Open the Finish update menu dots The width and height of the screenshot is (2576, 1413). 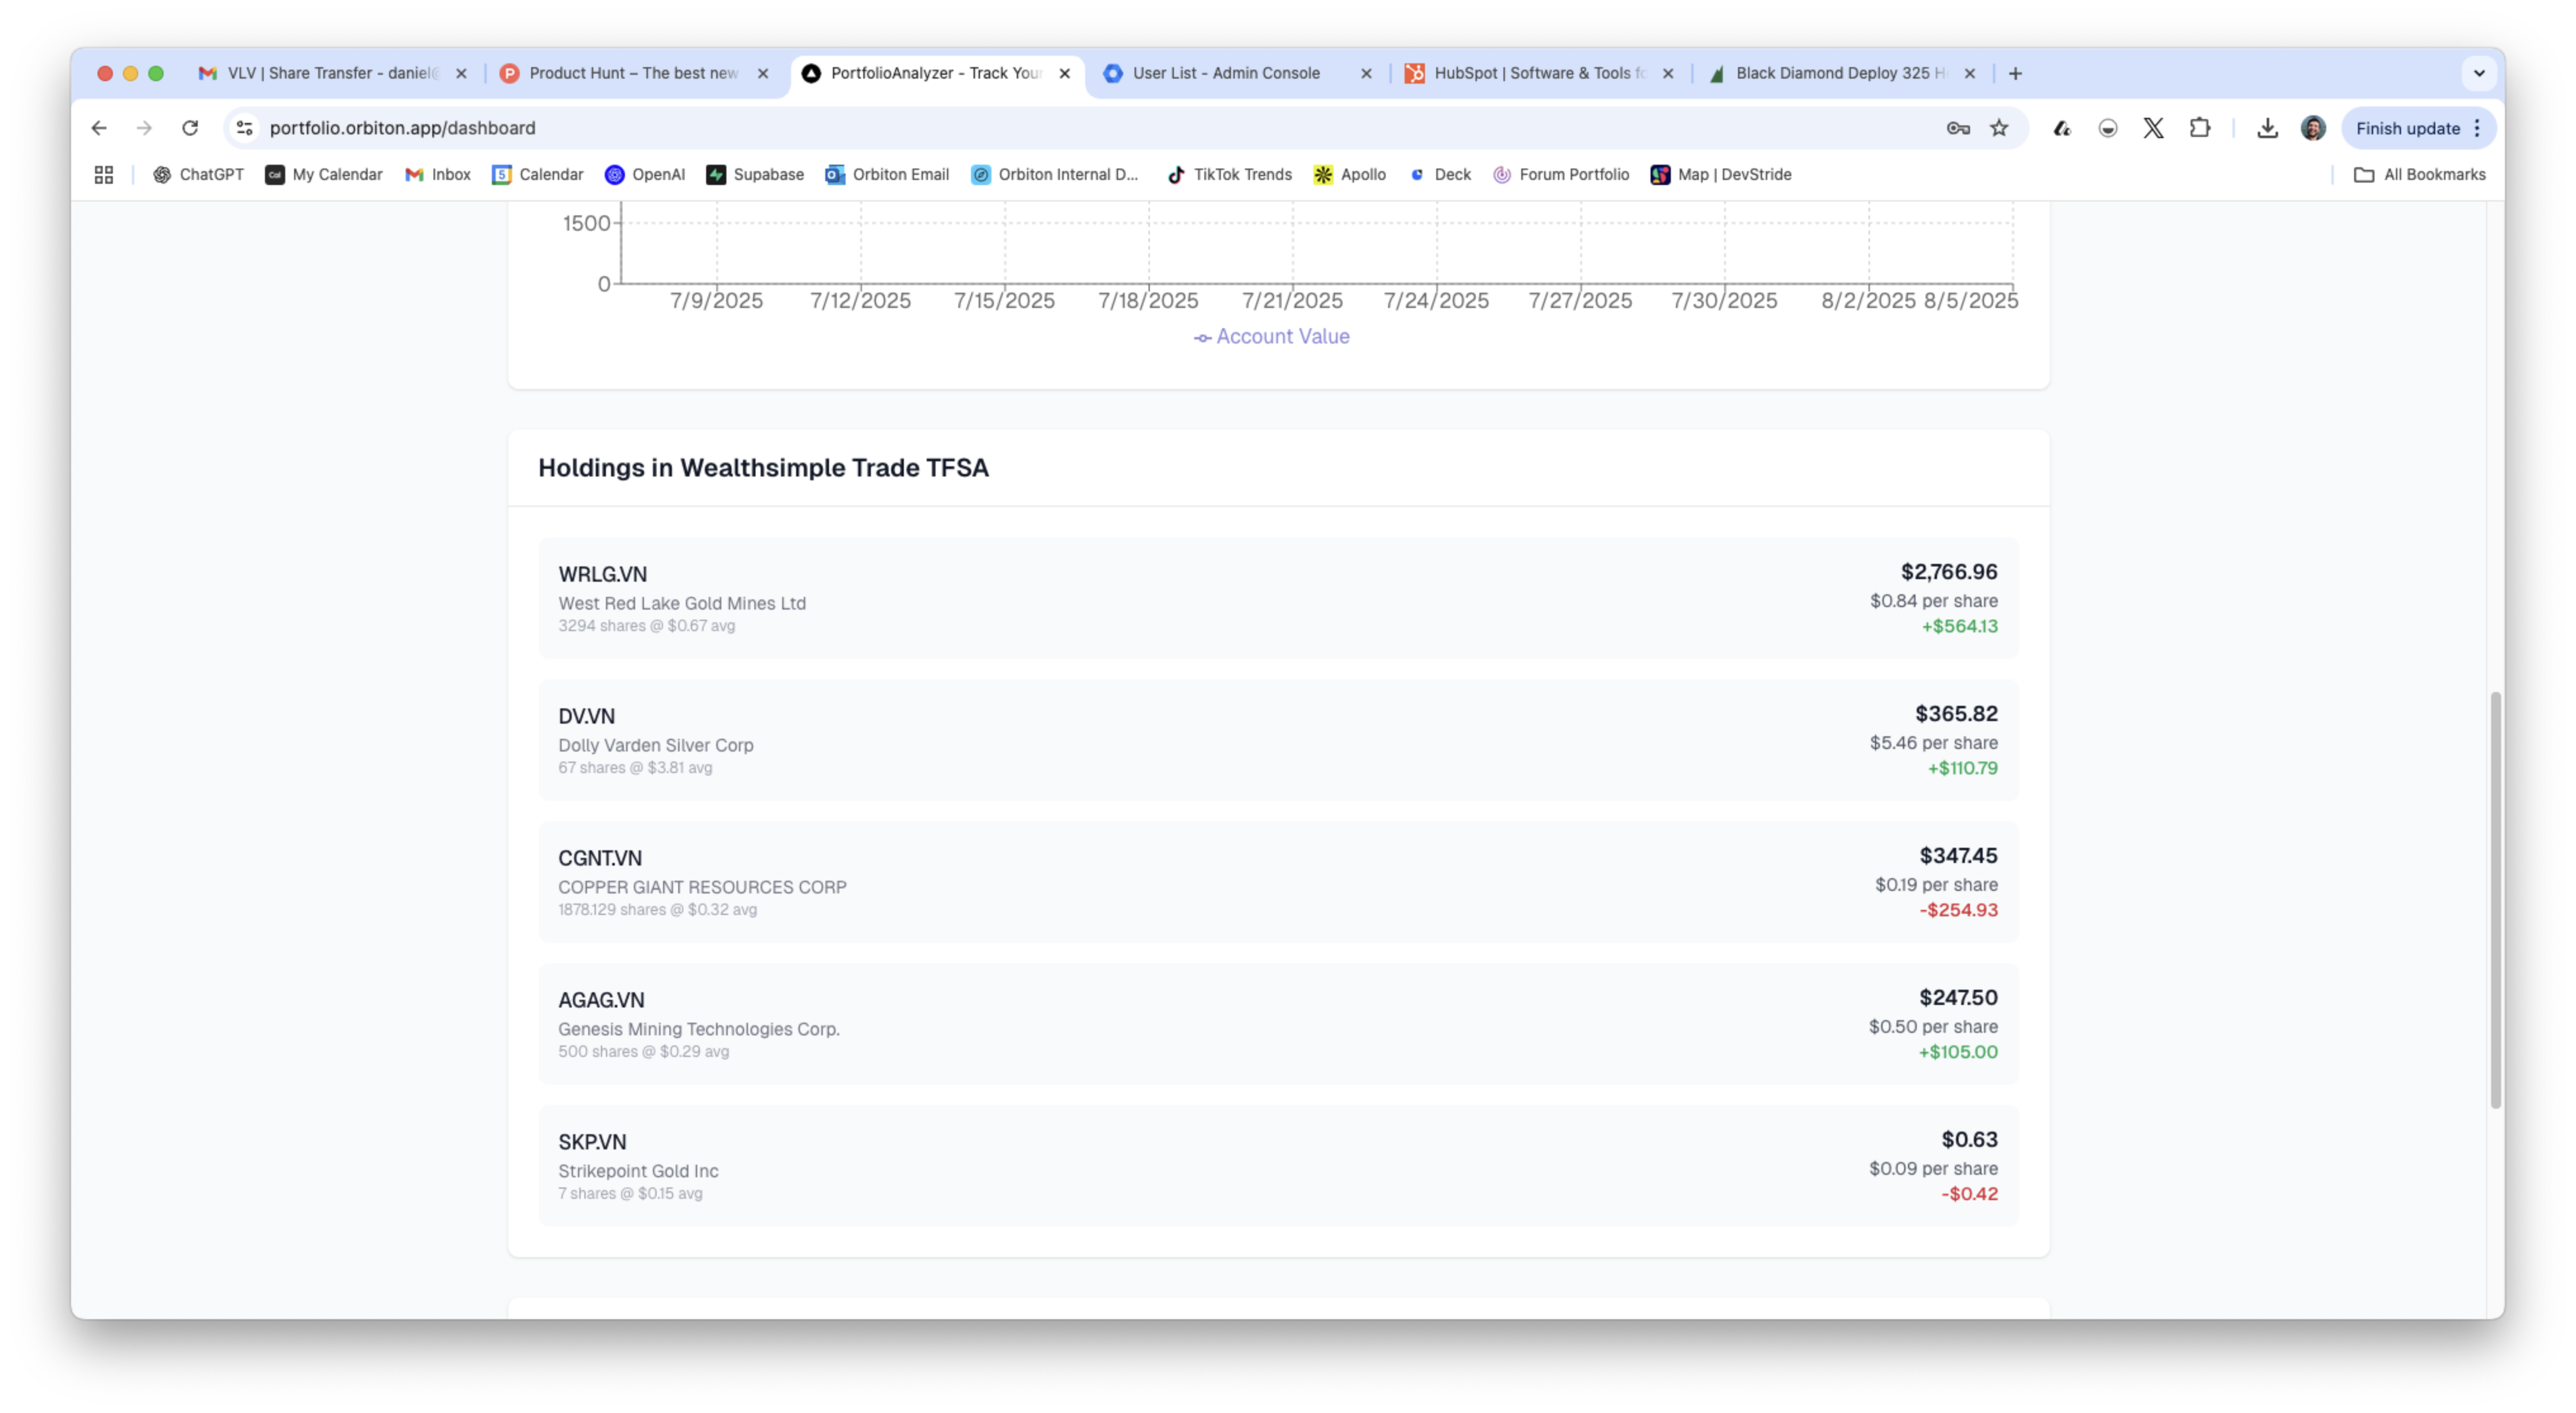coord(2477,128)
